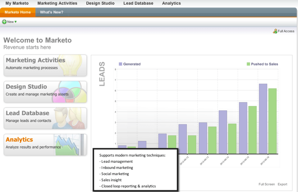Click the green Pushed to Sales swatch
This screenshot has height=192, width=298.
click(x=248, y=64)
